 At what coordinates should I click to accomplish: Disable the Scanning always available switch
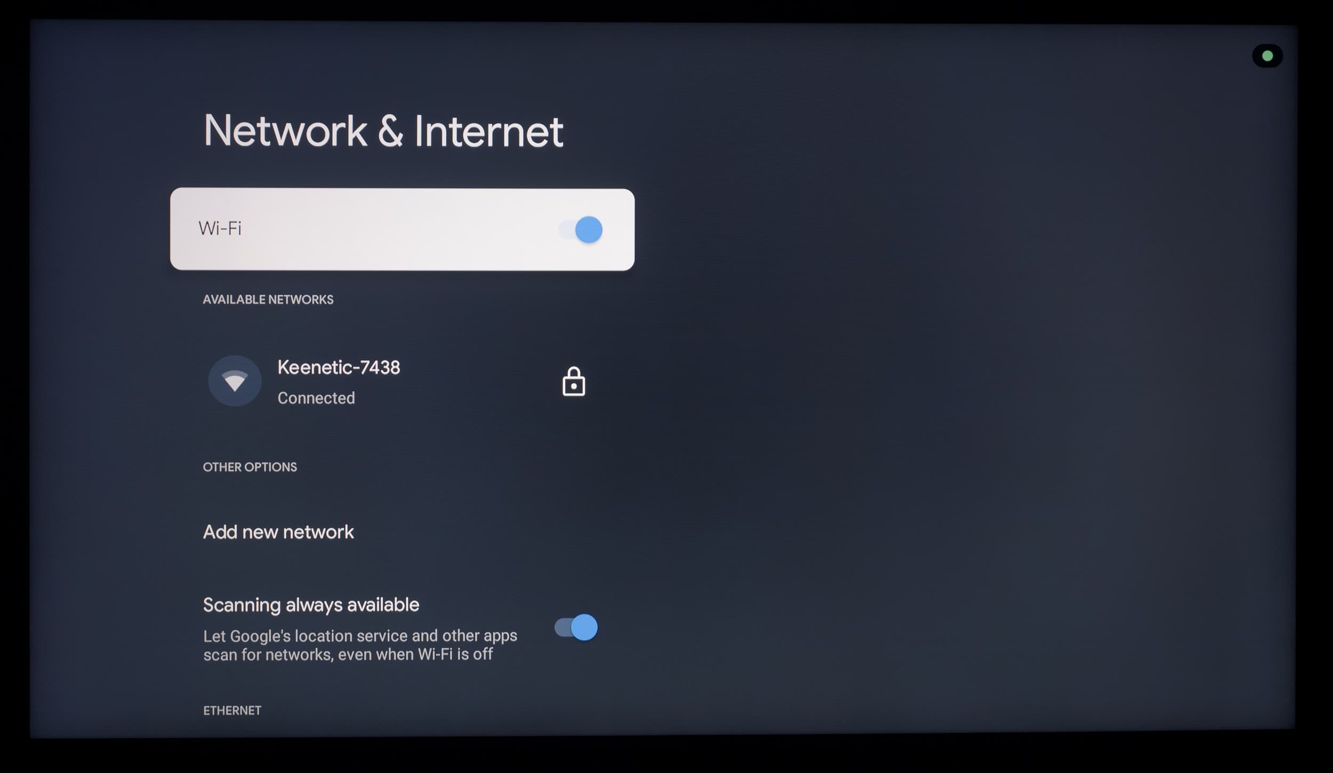pyautogui.click(x=576, y=627)
